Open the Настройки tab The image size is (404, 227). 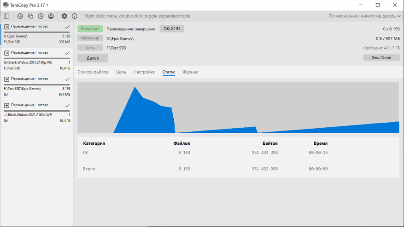coord(144,72)
